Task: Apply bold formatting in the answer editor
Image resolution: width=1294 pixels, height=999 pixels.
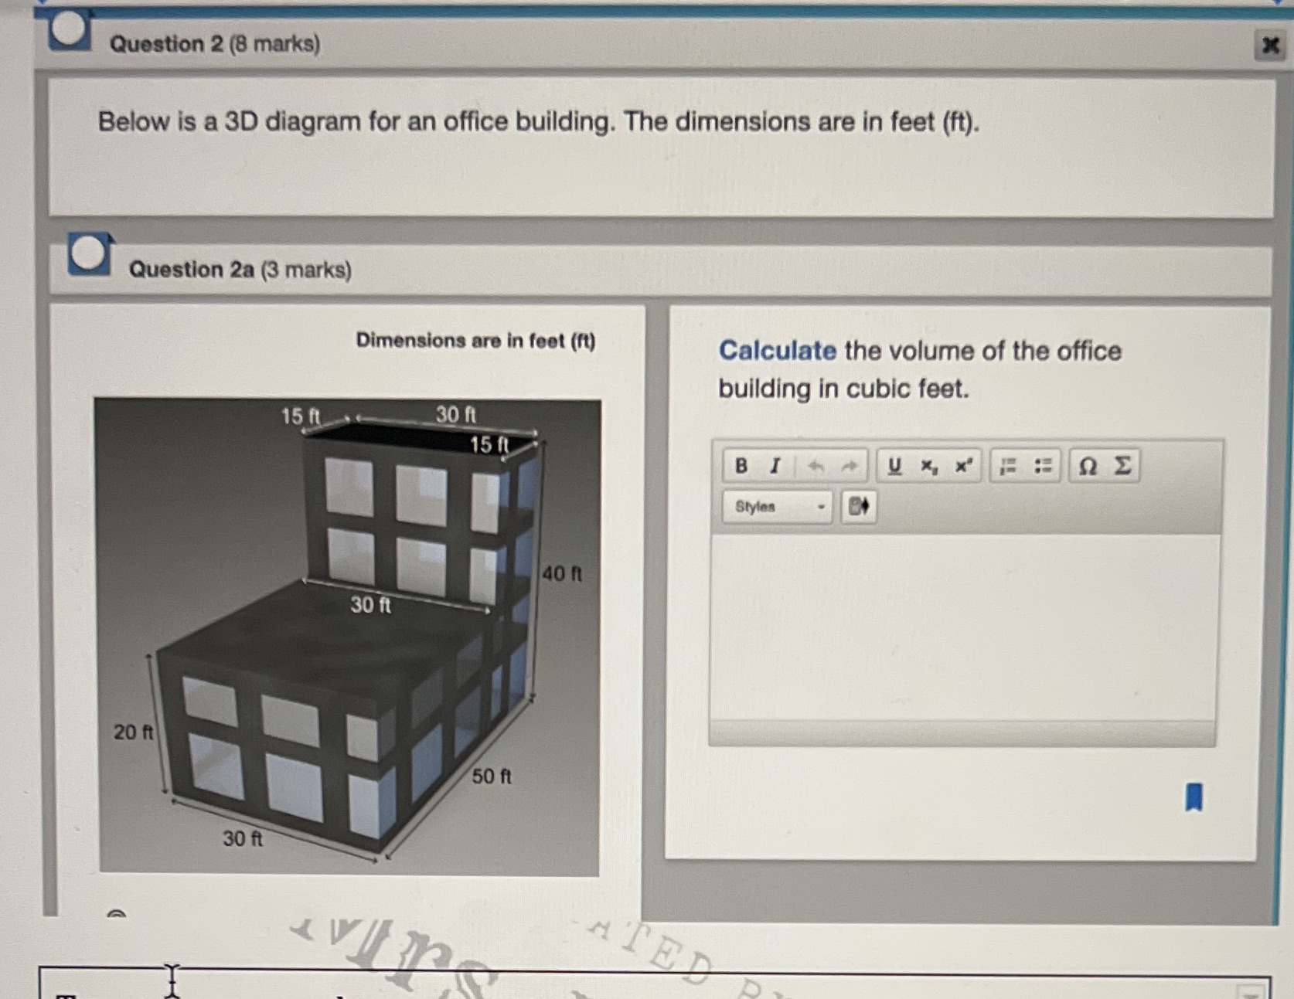Action: click(x=741, y=466)
